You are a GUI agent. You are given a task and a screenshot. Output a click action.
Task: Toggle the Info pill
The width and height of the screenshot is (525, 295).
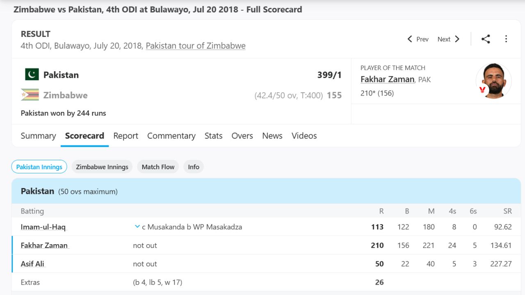(193, 167)
